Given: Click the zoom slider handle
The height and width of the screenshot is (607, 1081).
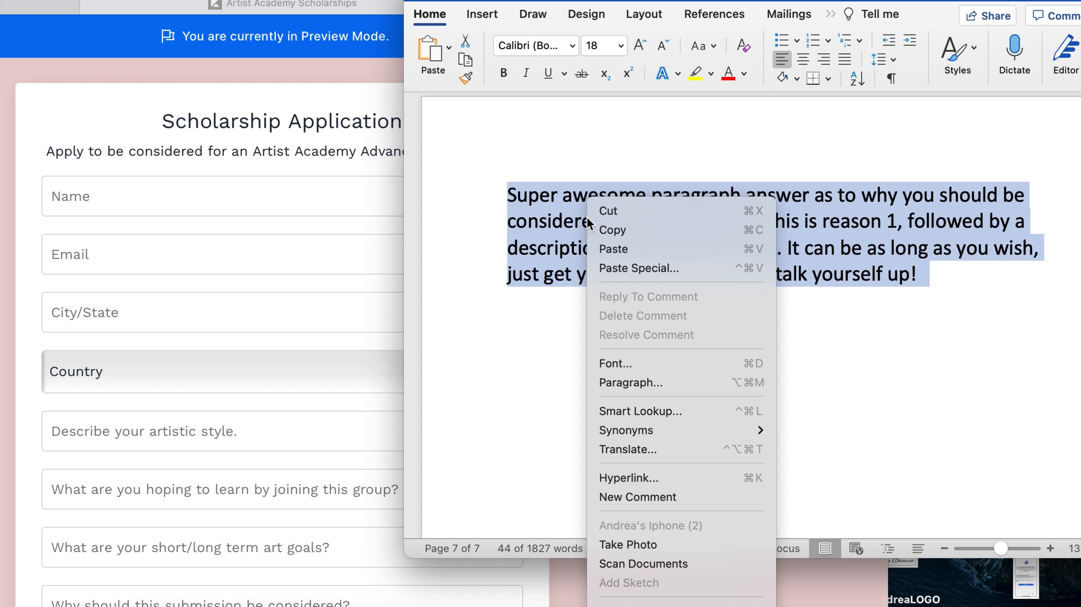Looking at the screenshot, I should coord(1000,548).
